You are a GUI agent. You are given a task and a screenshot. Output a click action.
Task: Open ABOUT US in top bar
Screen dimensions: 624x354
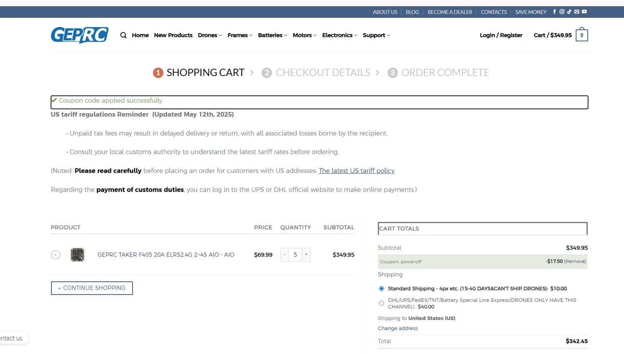click(x=385, y=12)
